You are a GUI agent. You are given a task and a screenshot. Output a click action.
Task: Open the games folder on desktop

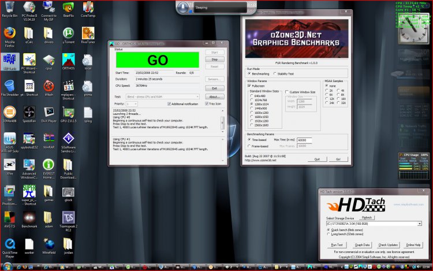48,193
